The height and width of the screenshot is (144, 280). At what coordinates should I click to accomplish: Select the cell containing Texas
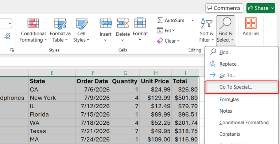(52, 131)
